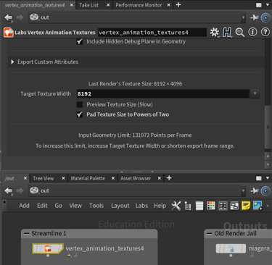This screenshot has height=265, width=272.
Task: Add a background image icon
Action: [257, 206]
